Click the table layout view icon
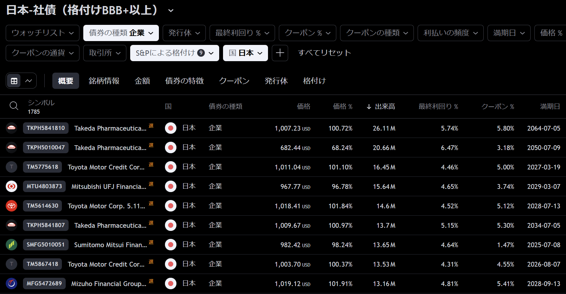566x294 pixels. click(x=14, y=81)
